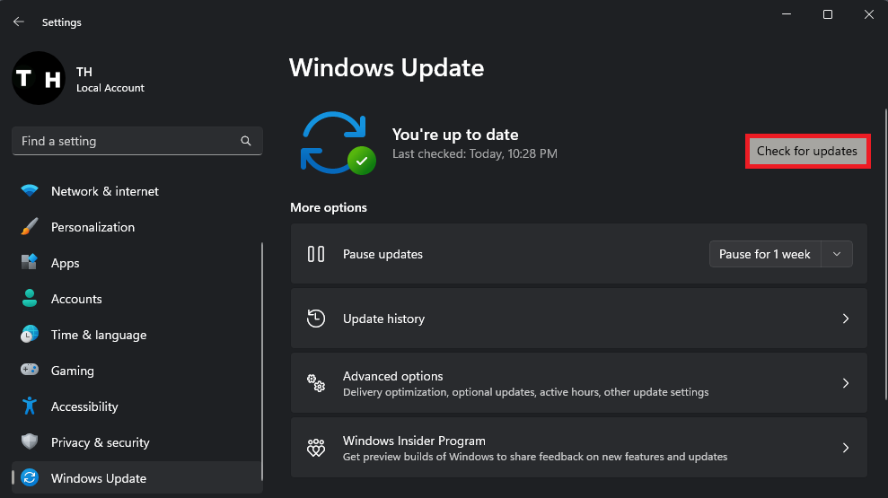Image resolution: width=888 pixels, height=498 pixels.
Task: Maximize the Settings window
Action: 828,14
